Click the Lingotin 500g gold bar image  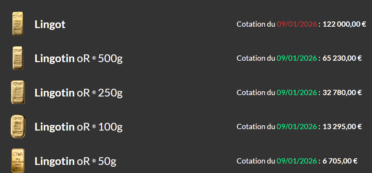tap(18, 58)
